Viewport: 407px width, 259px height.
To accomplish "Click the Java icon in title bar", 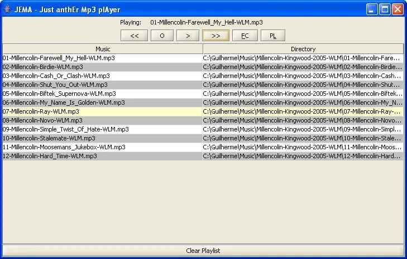I will (x=8, y=9).
